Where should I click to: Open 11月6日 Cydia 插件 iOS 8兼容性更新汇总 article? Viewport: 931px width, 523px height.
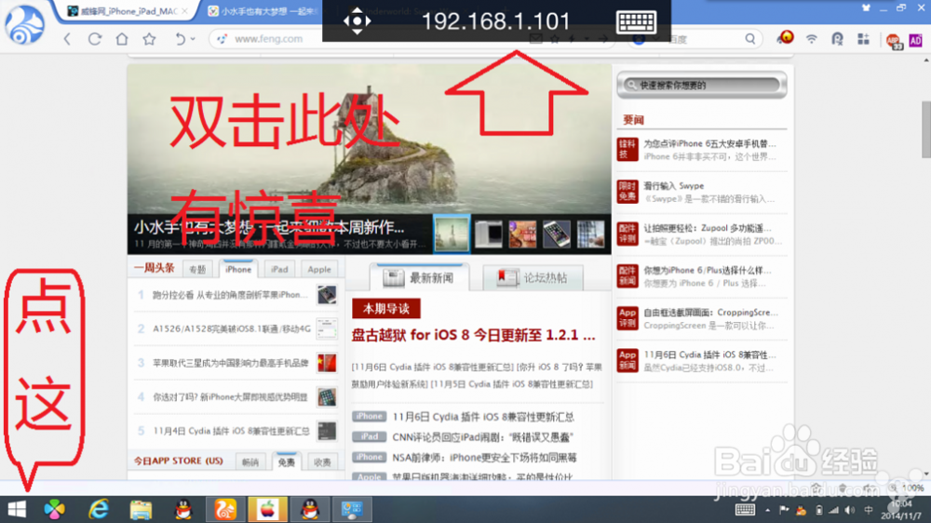(482, 417)
